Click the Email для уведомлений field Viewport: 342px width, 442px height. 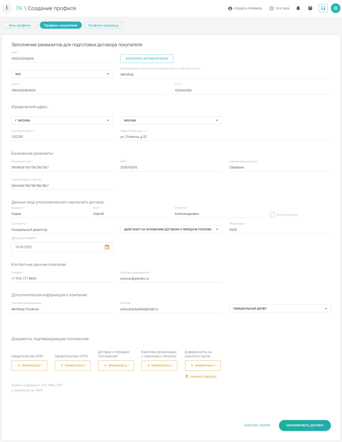click(x=171, y=279)
